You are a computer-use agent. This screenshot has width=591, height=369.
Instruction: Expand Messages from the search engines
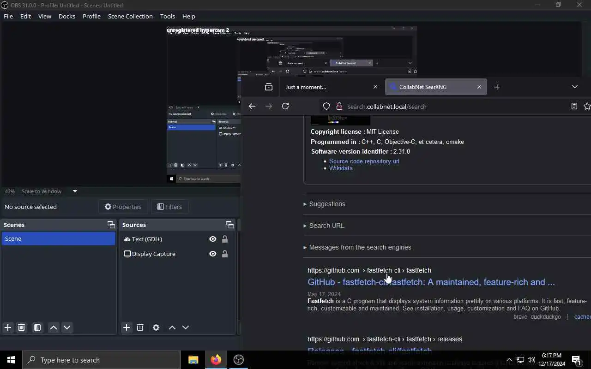357,247
